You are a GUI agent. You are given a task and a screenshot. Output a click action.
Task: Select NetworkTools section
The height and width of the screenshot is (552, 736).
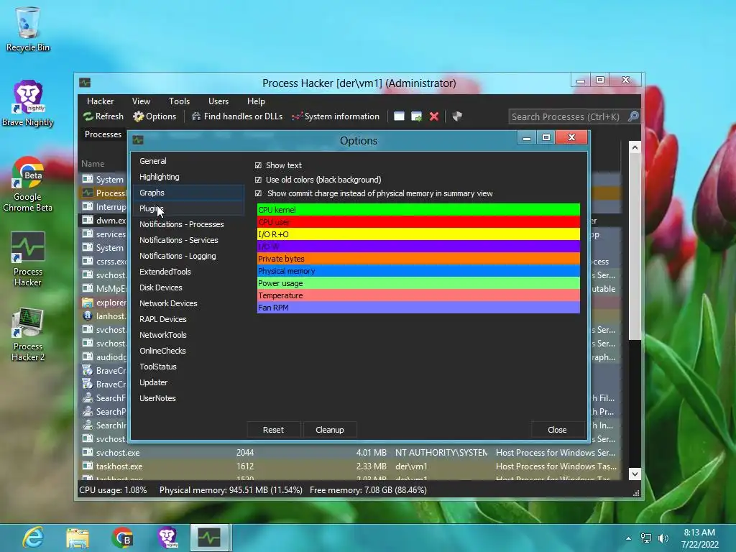coord(189,335)
